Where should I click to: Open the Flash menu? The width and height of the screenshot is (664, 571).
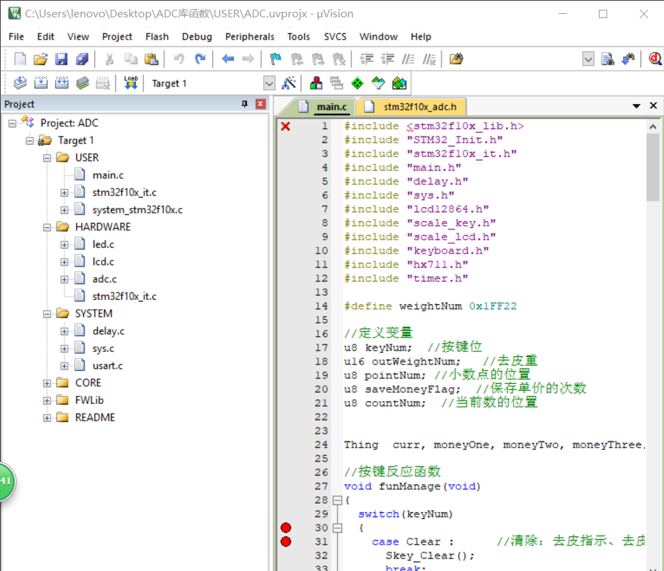(157, 37)
